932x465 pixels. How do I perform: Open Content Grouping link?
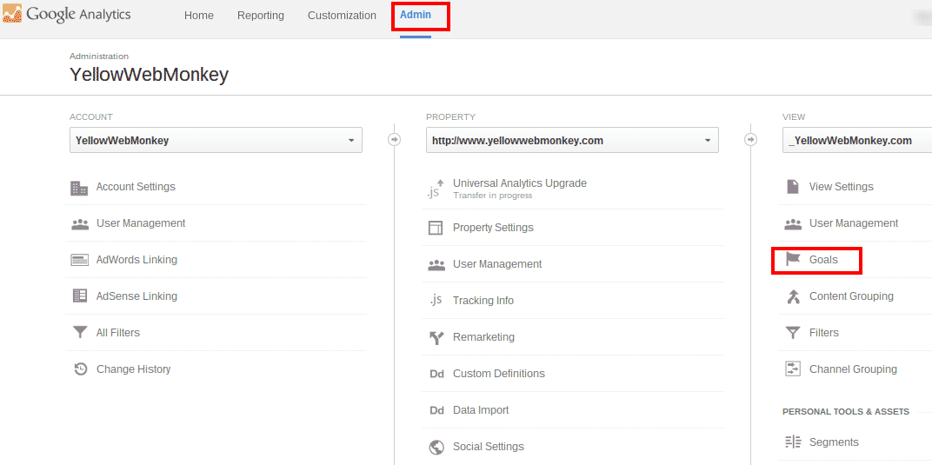pos(851,296)
